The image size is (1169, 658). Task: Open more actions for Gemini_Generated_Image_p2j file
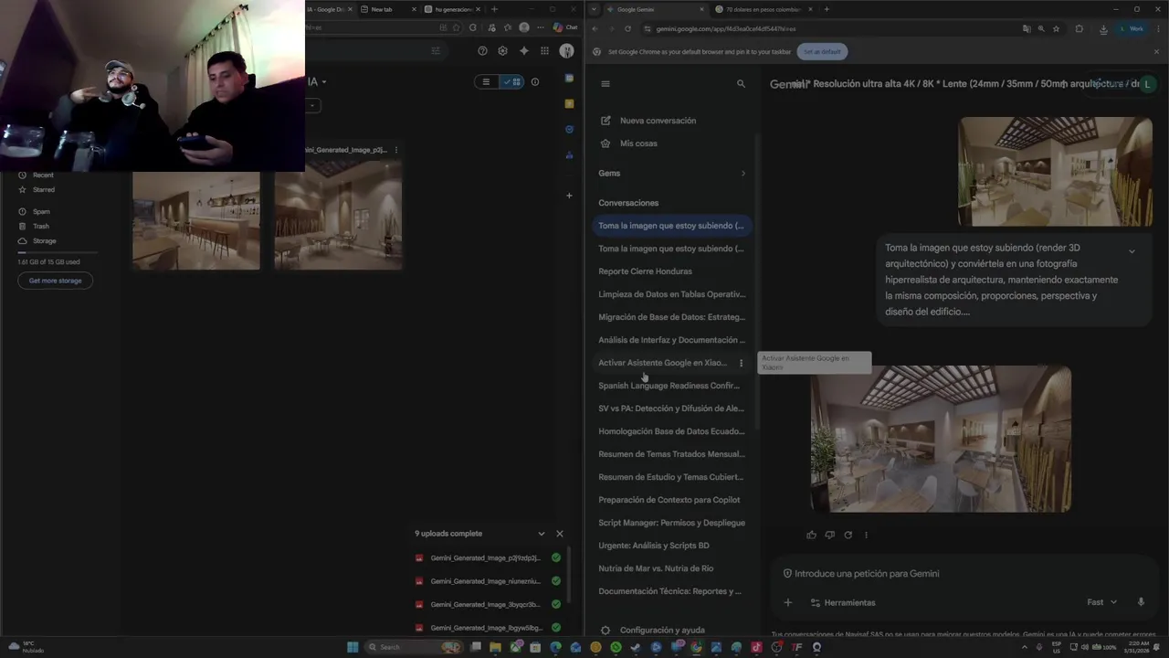pos(395,150)
